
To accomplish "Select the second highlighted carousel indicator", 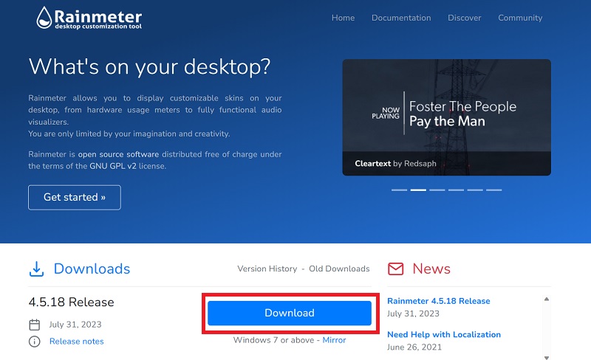I will pyautogui.click(x=418, y=190).
